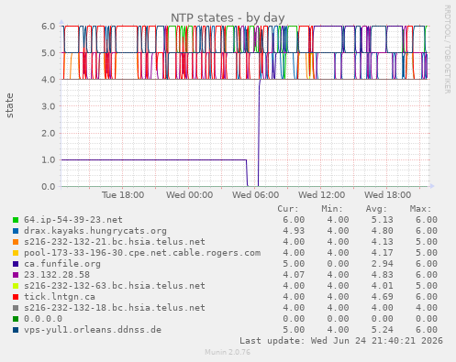The height and width of the screenshot is (362, 456).
Task: Select the legend label s216-232-132-21.bc.hsia.telus.net
Action: [x=115, y=242]
